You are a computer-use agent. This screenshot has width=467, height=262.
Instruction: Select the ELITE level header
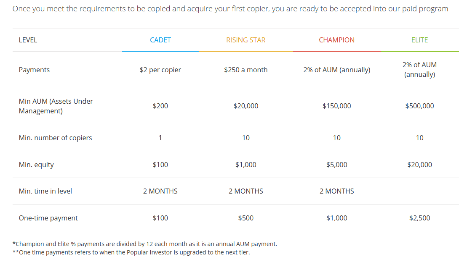[419, 40]
